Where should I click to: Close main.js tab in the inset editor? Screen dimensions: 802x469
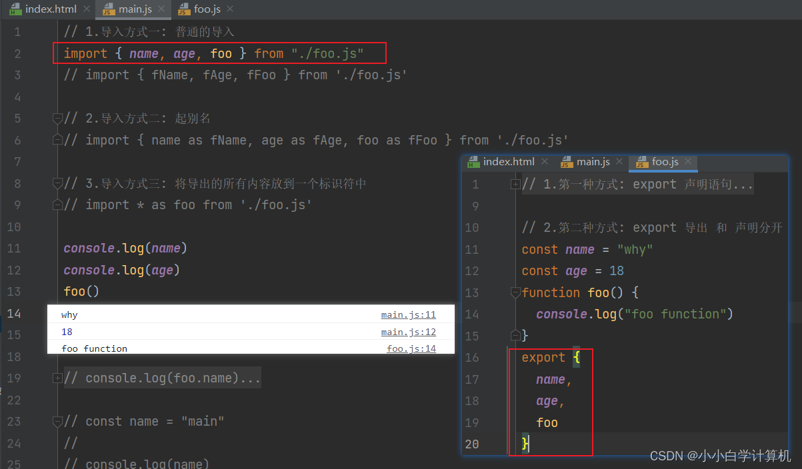click(619, 161)
